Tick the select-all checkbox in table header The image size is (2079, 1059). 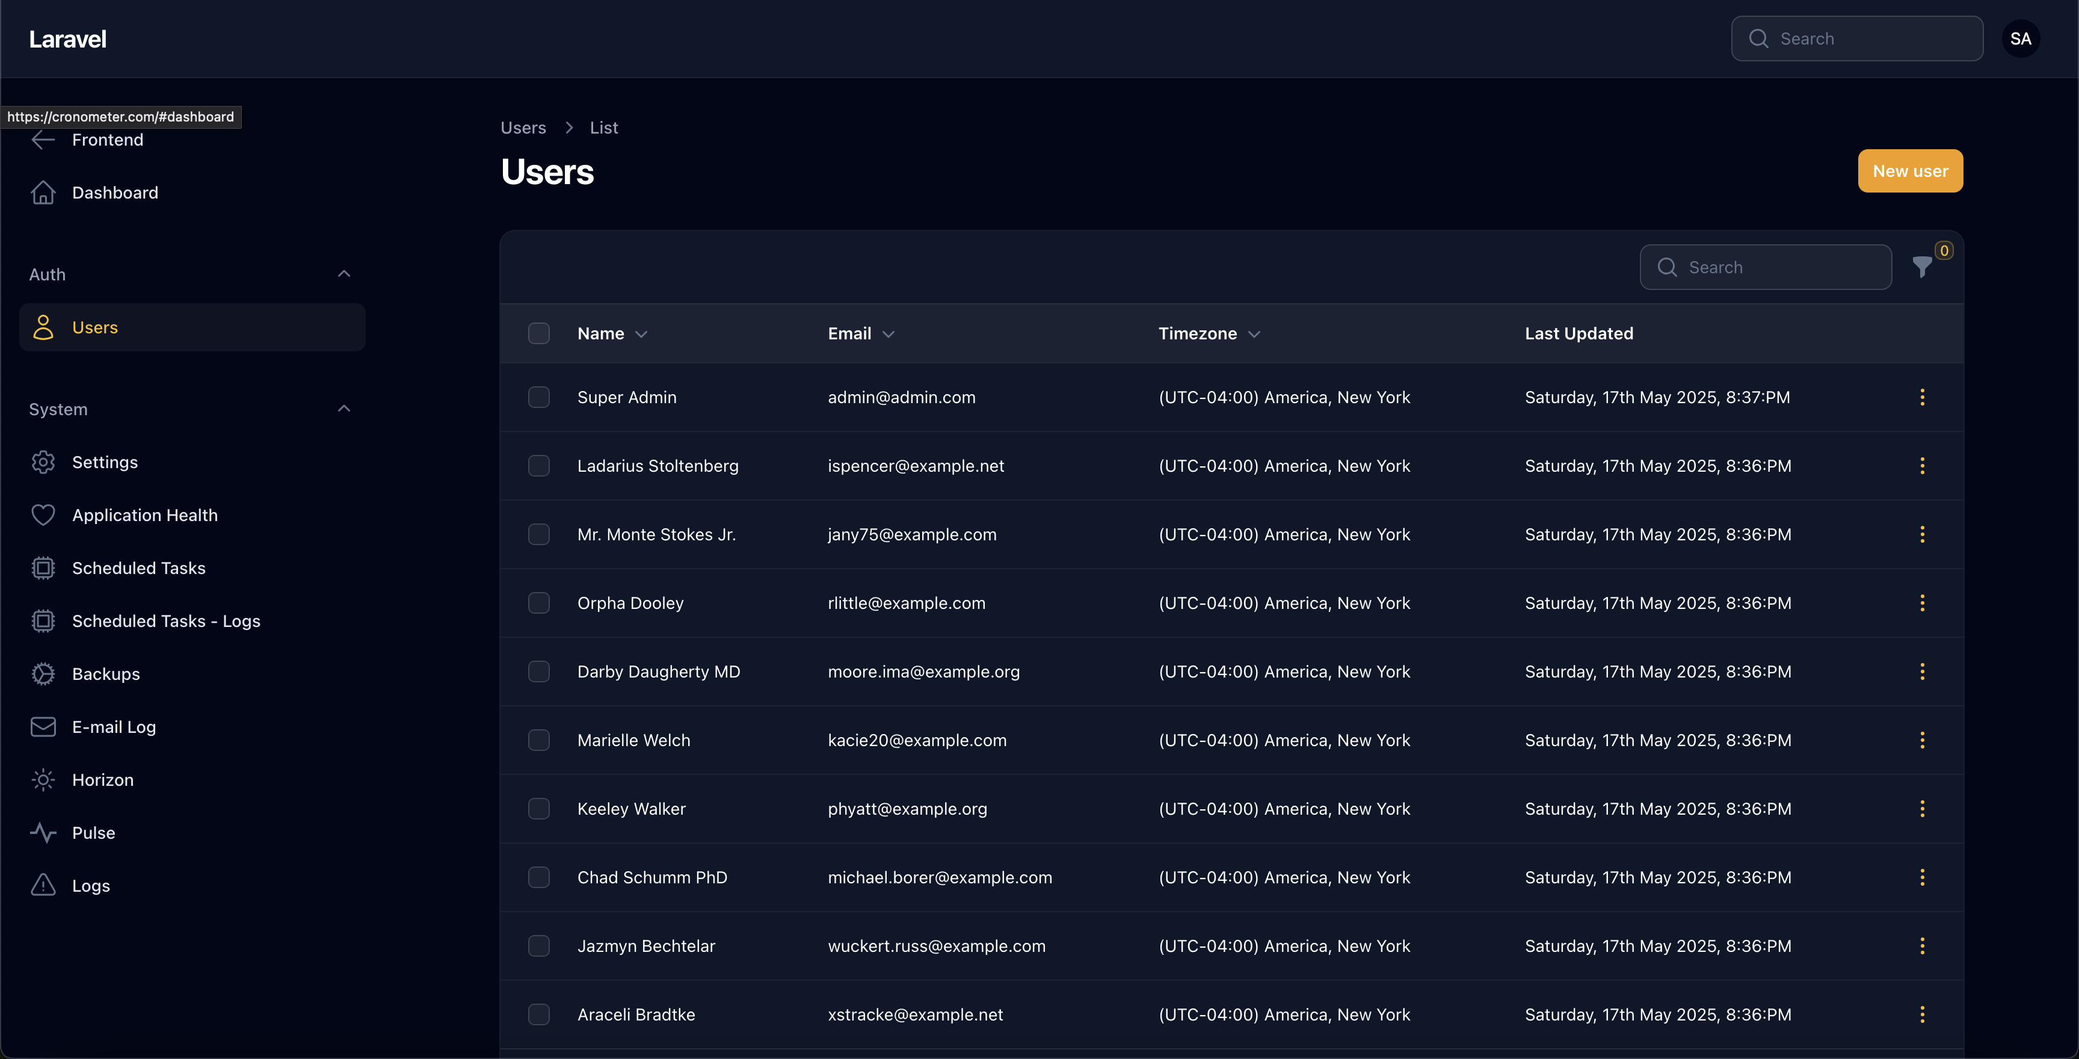tap(539, 333)
